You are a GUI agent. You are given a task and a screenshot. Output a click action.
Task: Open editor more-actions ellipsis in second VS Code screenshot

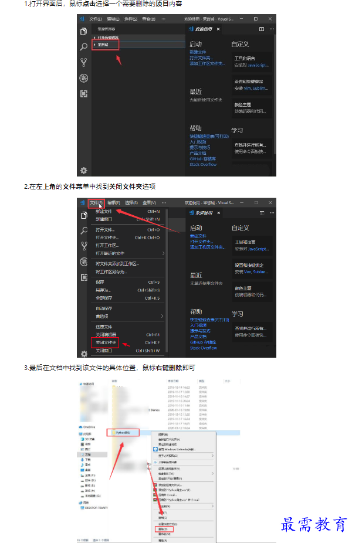(x=272, y=213)
